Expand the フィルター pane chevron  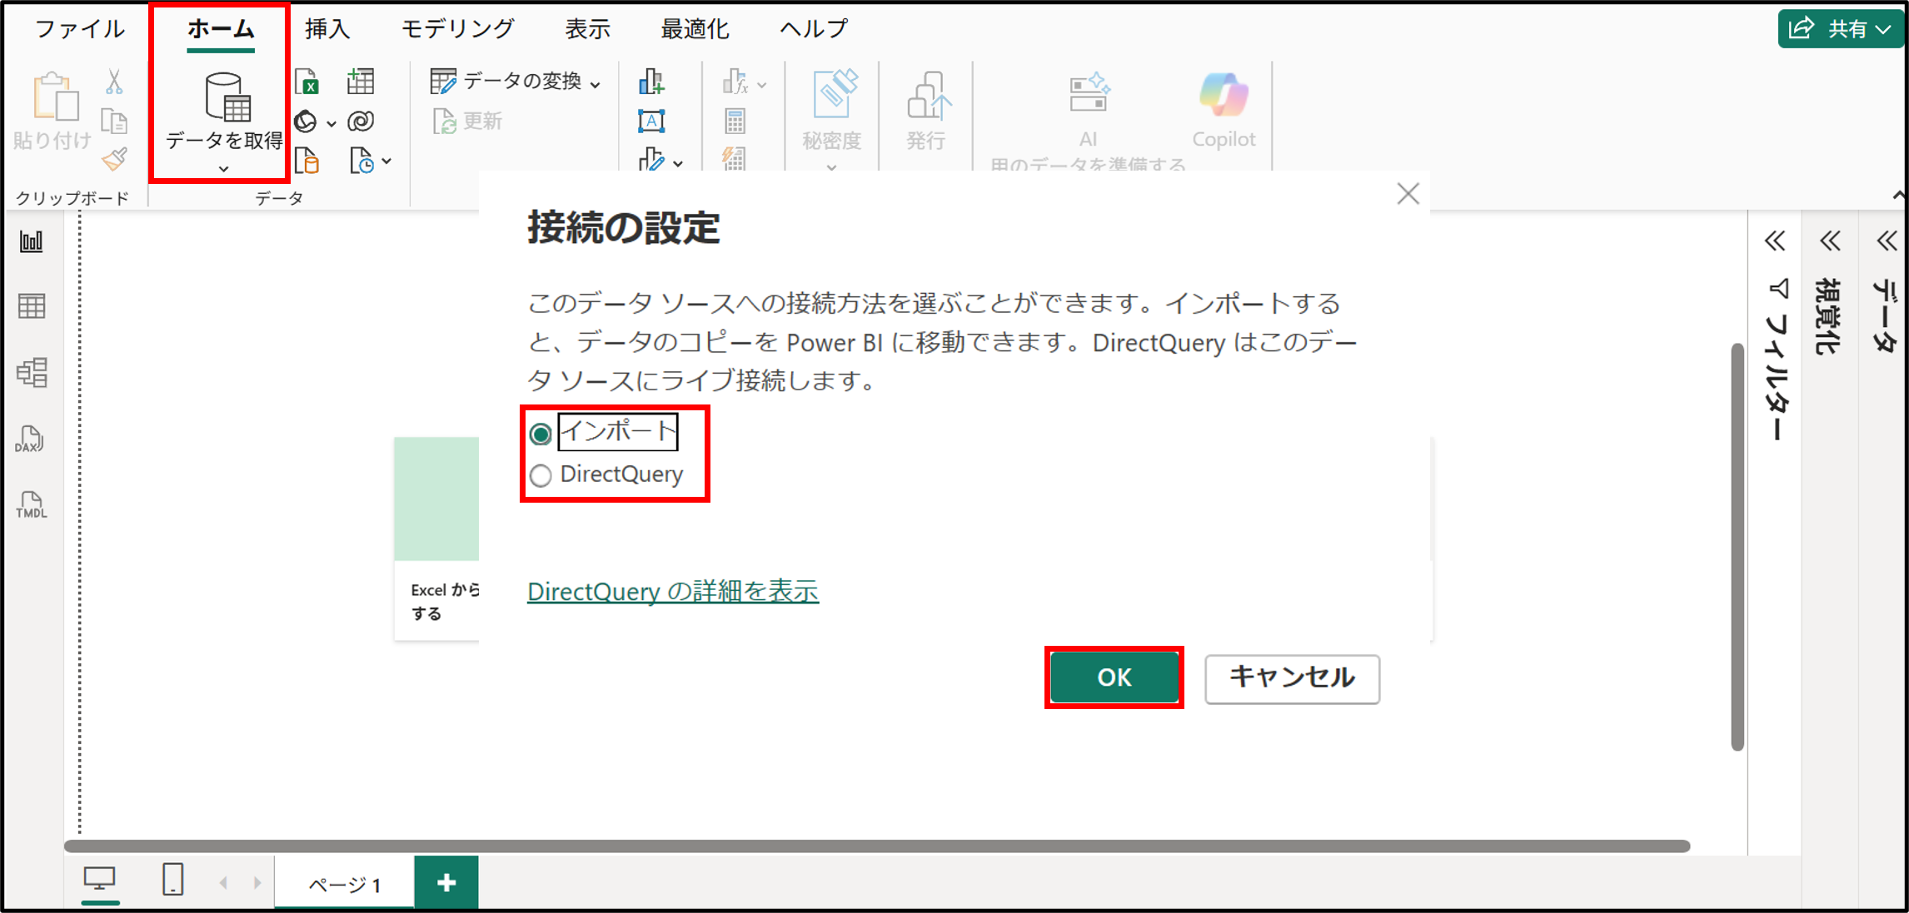[x=1775, y=241]
